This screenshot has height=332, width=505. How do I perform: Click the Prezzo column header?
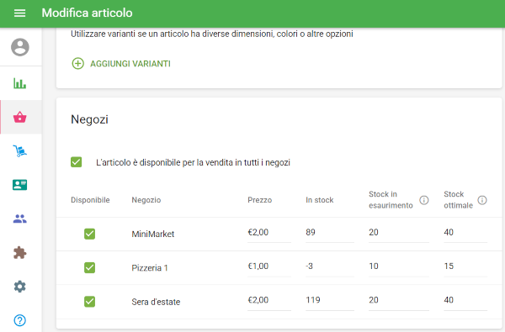point(259,200)
